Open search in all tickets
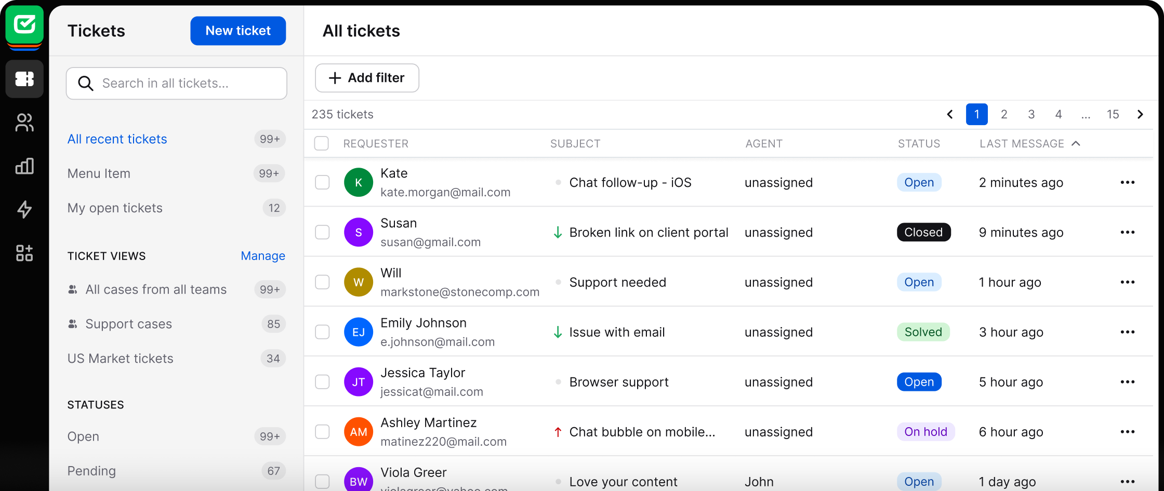The height and width of the screenshot is (491, 1164). coord(176,83)
